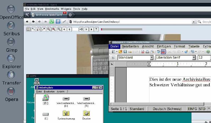Open Datei menu in Writer
The image size is (211, 123).
click(x=114, y=46)
